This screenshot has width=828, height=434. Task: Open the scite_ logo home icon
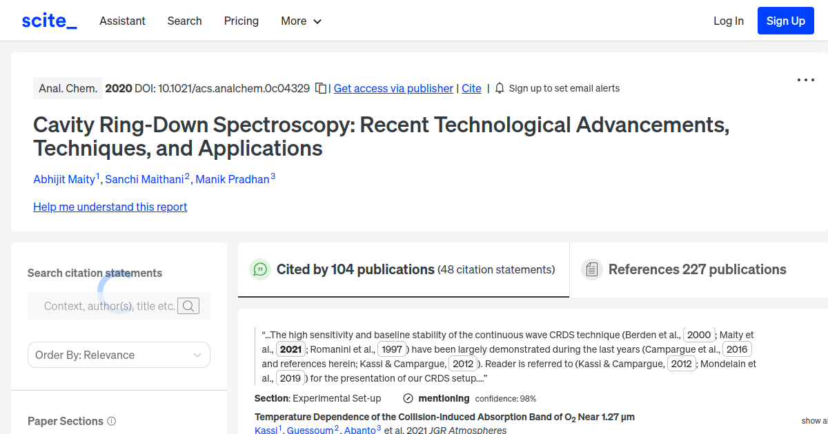(x=48, y=20)
